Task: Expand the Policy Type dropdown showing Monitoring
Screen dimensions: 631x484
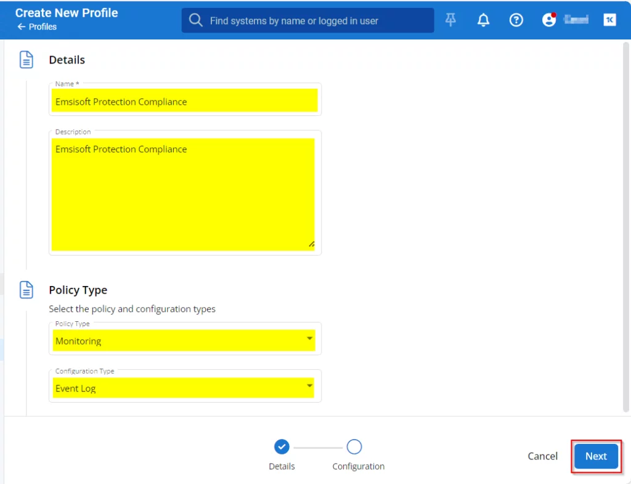Action: [184, 340]
